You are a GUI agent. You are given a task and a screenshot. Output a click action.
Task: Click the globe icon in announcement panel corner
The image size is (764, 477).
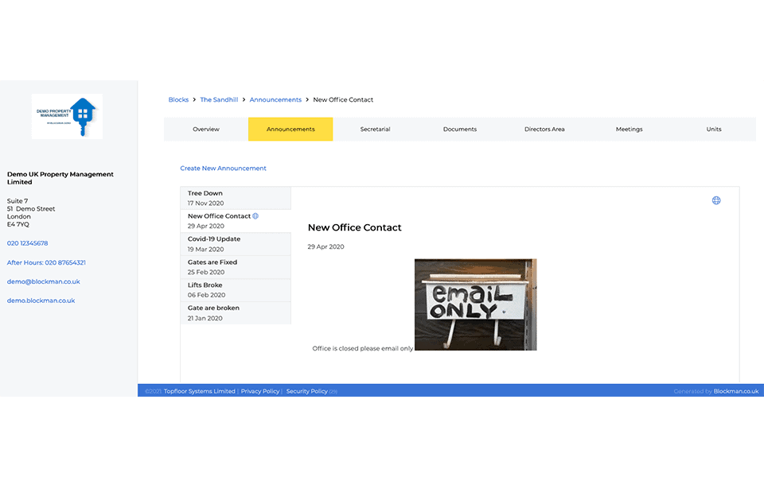coord(716,200)
